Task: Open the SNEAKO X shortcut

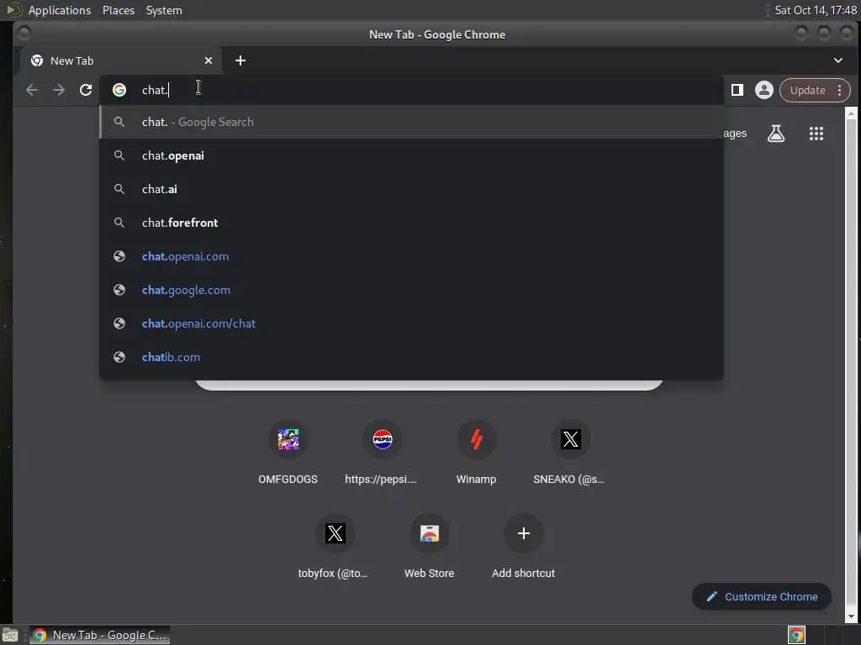Action: pos(570,453)
